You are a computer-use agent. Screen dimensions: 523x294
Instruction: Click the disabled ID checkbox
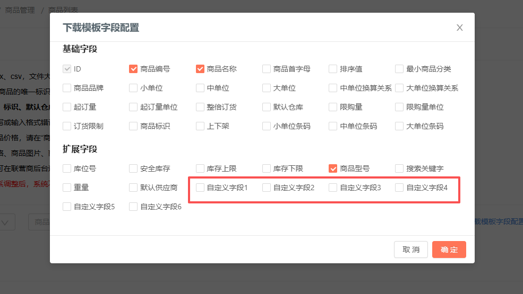[x=67, y=69]
